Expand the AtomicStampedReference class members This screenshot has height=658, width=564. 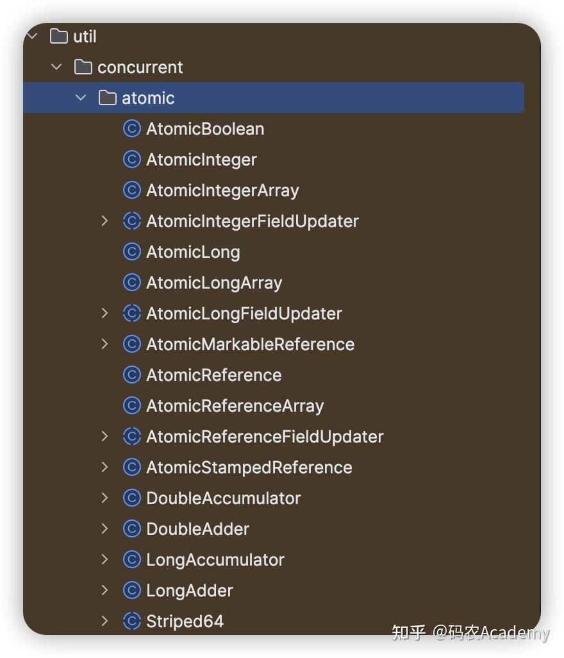(105, 468)
